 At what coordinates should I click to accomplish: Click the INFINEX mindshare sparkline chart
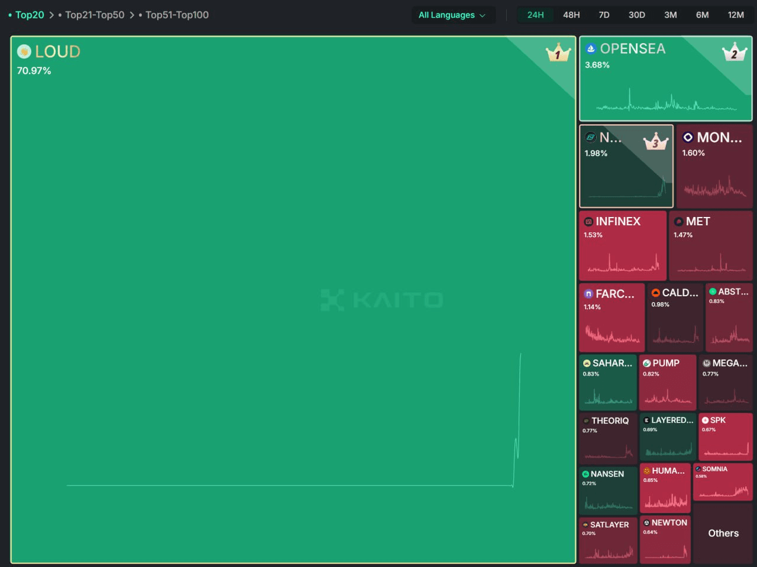click(x=623, y=263)
